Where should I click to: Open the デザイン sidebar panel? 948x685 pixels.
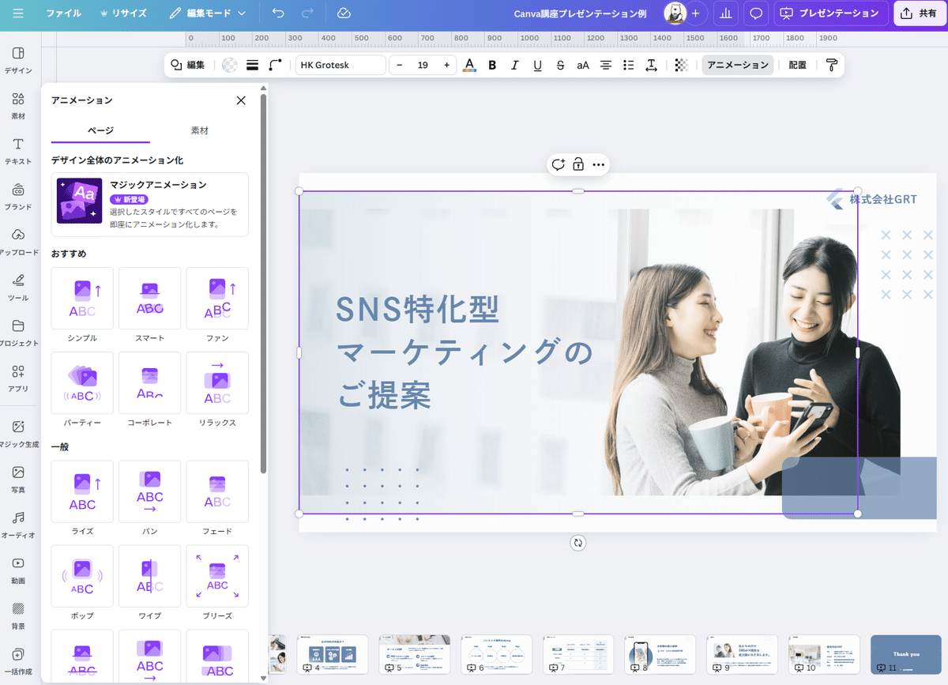pyautogui.click(x=18, y=60)
